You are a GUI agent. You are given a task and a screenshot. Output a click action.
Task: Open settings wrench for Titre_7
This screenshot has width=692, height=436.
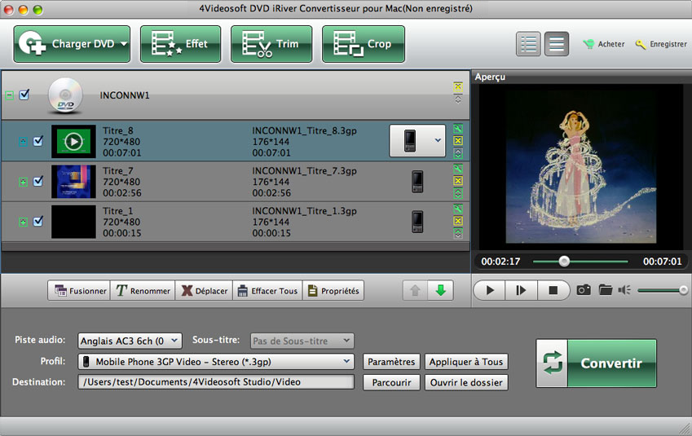coord(458,169)
